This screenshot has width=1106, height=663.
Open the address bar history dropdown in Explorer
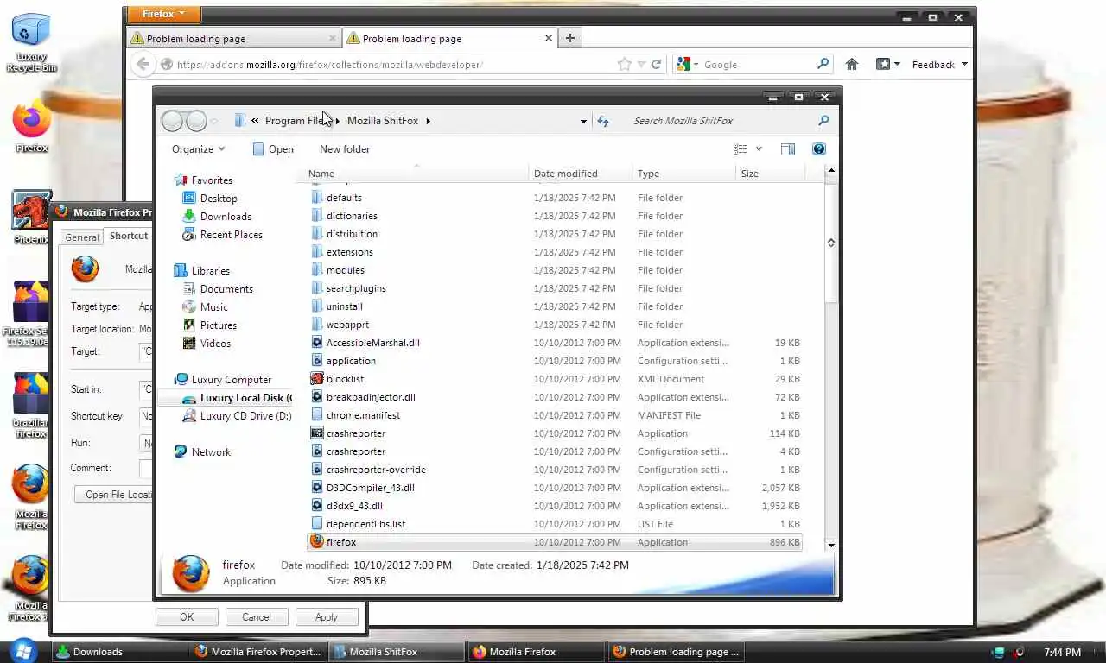click(x=583, y=121)
